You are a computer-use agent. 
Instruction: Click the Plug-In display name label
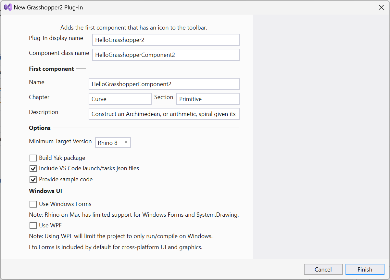pos(56,38)
